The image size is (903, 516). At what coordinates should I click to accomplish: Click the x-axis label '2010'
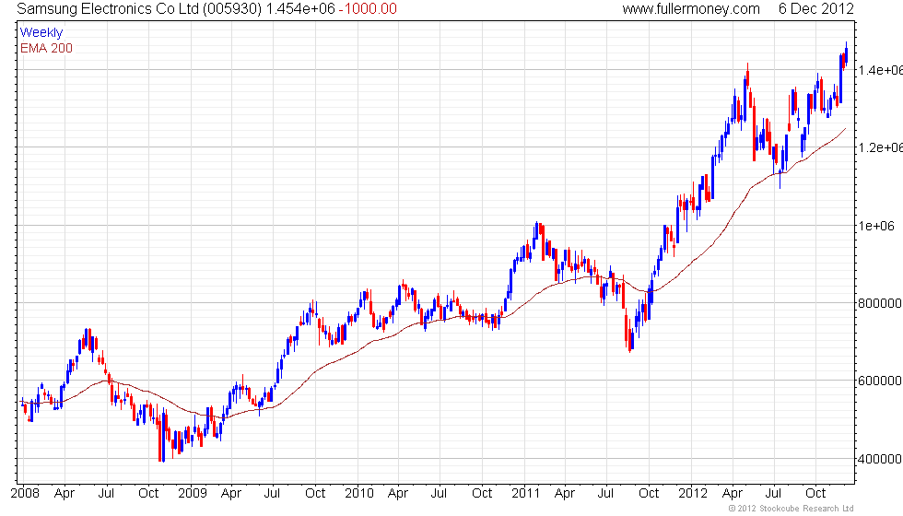358,493
